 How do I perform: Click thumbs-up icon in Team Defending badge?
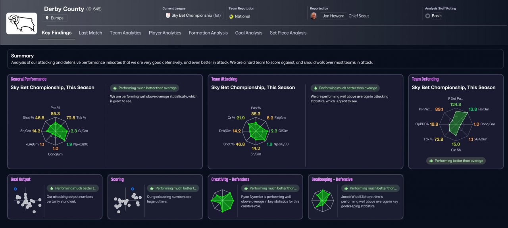[431, 161]
